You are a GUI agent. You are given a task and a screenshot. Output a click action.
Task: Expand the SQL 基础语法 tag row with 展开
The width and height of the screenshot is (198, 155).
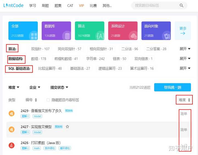point(185,68)
